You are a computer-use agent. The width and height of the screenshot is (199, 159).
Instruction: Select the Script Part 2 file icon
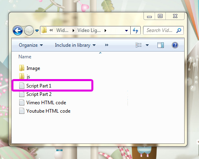pyautogui.click(x=22, y=94)
